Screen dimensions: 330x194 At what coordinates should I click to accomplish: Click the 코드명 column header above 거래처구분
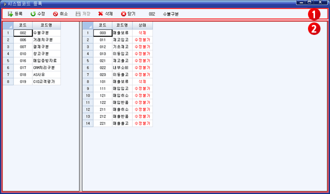[46, 25]
